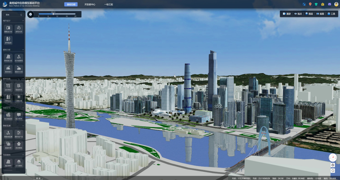Open the purple mail icon in header

(x=329, y=4)
